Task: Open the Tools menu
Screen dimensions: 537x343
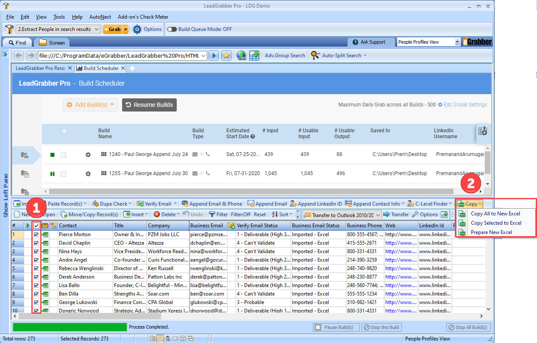Action: (x=59, y=17)
